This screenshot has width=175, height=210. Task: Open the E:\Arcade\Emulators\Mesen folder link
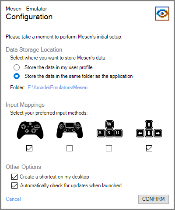coord(58,87)
